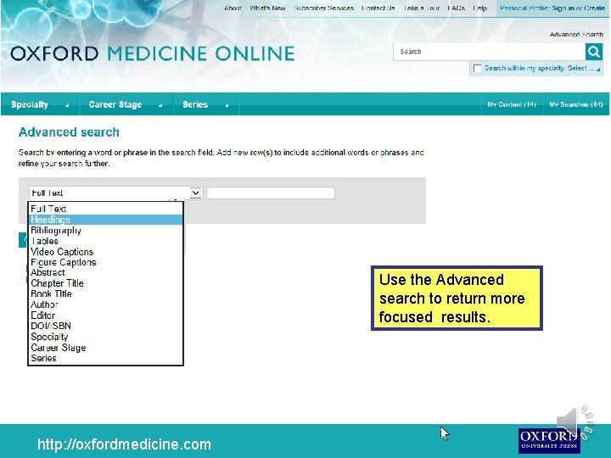Choose Series in the dropdown list

105,358
